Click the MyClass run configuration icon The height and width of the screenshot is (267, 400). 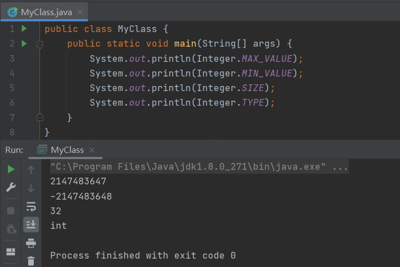42,150
